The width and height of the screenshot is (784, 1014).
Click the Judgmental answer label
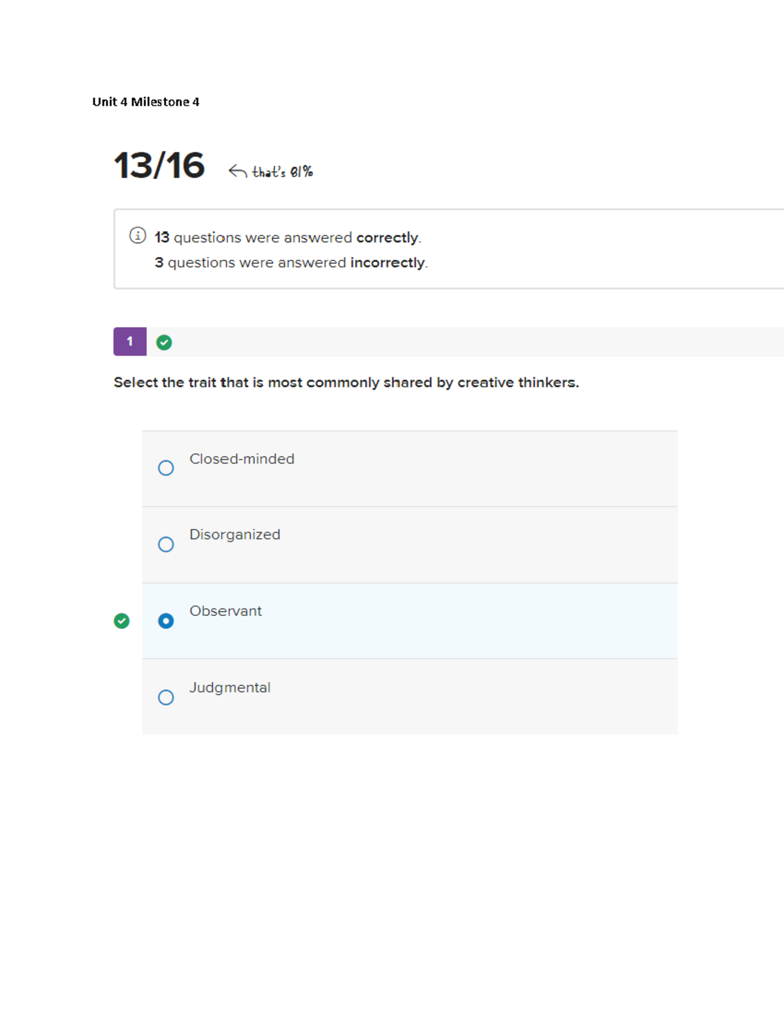coord(230,688)
